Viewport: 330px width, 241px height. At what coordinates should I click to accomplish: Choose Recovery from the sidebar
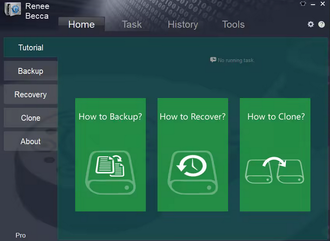click(x=31, y=94)
